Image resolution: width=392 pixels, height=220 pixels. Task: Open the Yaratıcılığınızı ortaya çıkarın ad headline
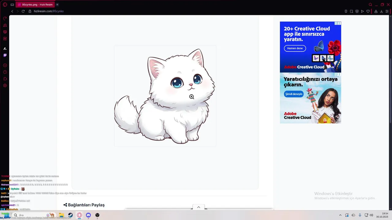click(x=311, y=82)
